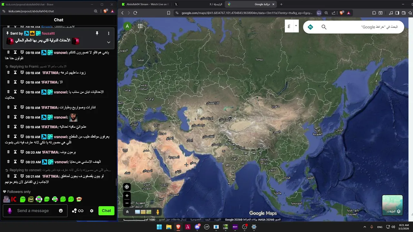Close the Google Maps tab

(x=273, y=4)
